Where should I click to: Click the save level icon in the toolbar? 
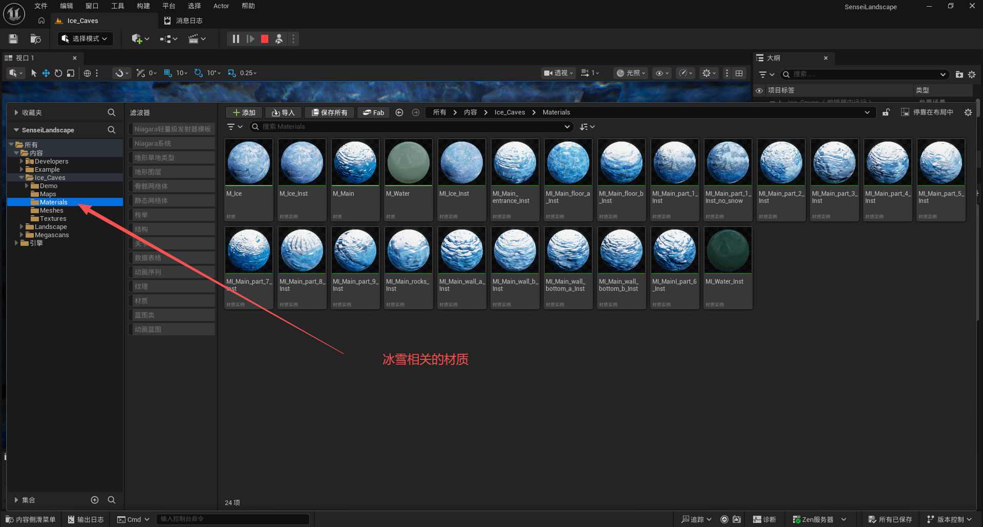coord(13,39)
